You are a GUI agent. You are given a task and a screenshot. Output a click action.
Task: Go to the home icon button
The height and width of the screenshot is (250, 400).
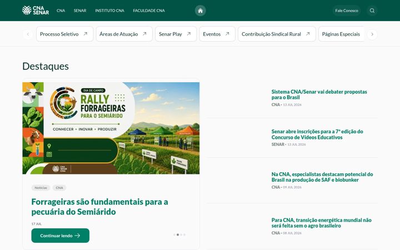click(200, 11)
